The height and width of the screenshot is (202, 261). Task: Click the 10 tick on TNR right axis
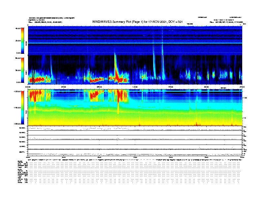point(245,118)
